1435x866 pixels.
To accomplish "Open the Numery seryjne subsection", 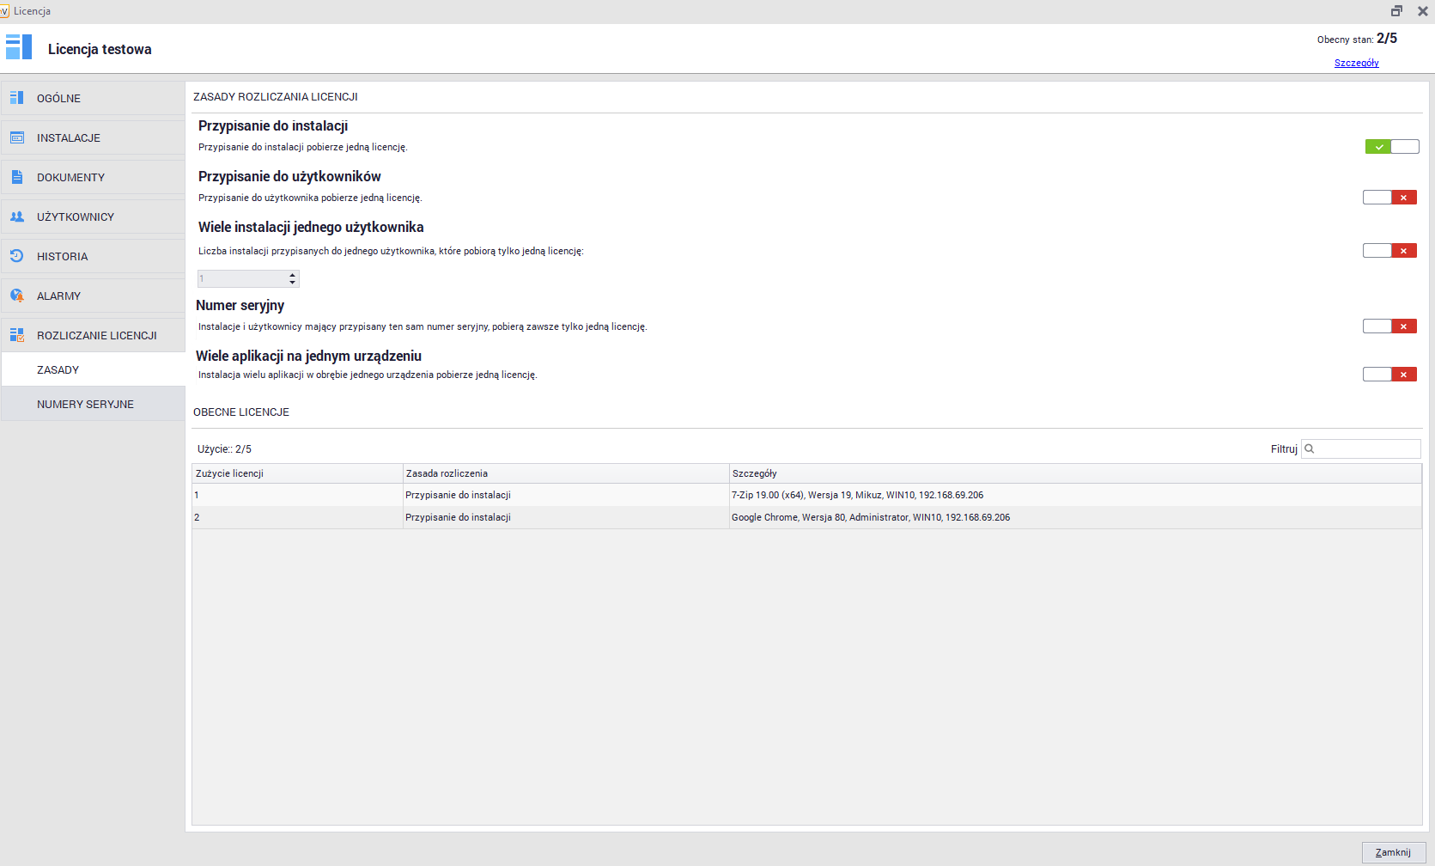I will point(85,404).
